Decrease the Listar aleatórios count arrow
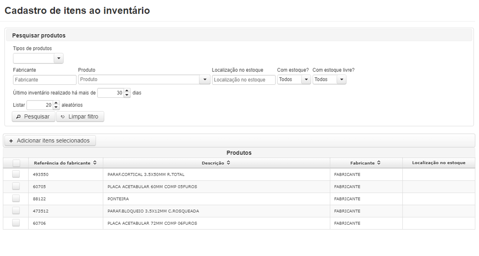The image size is (479, 256). pyautogui.click(x=56, y=107)
